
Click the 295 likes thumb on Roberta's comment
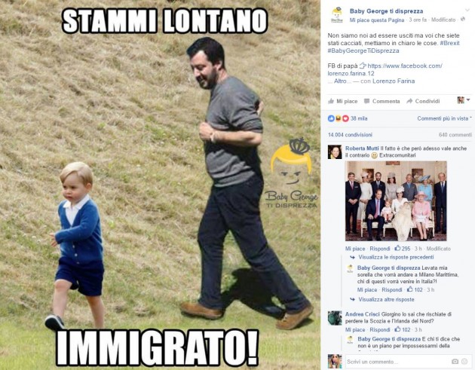[398, 248]
